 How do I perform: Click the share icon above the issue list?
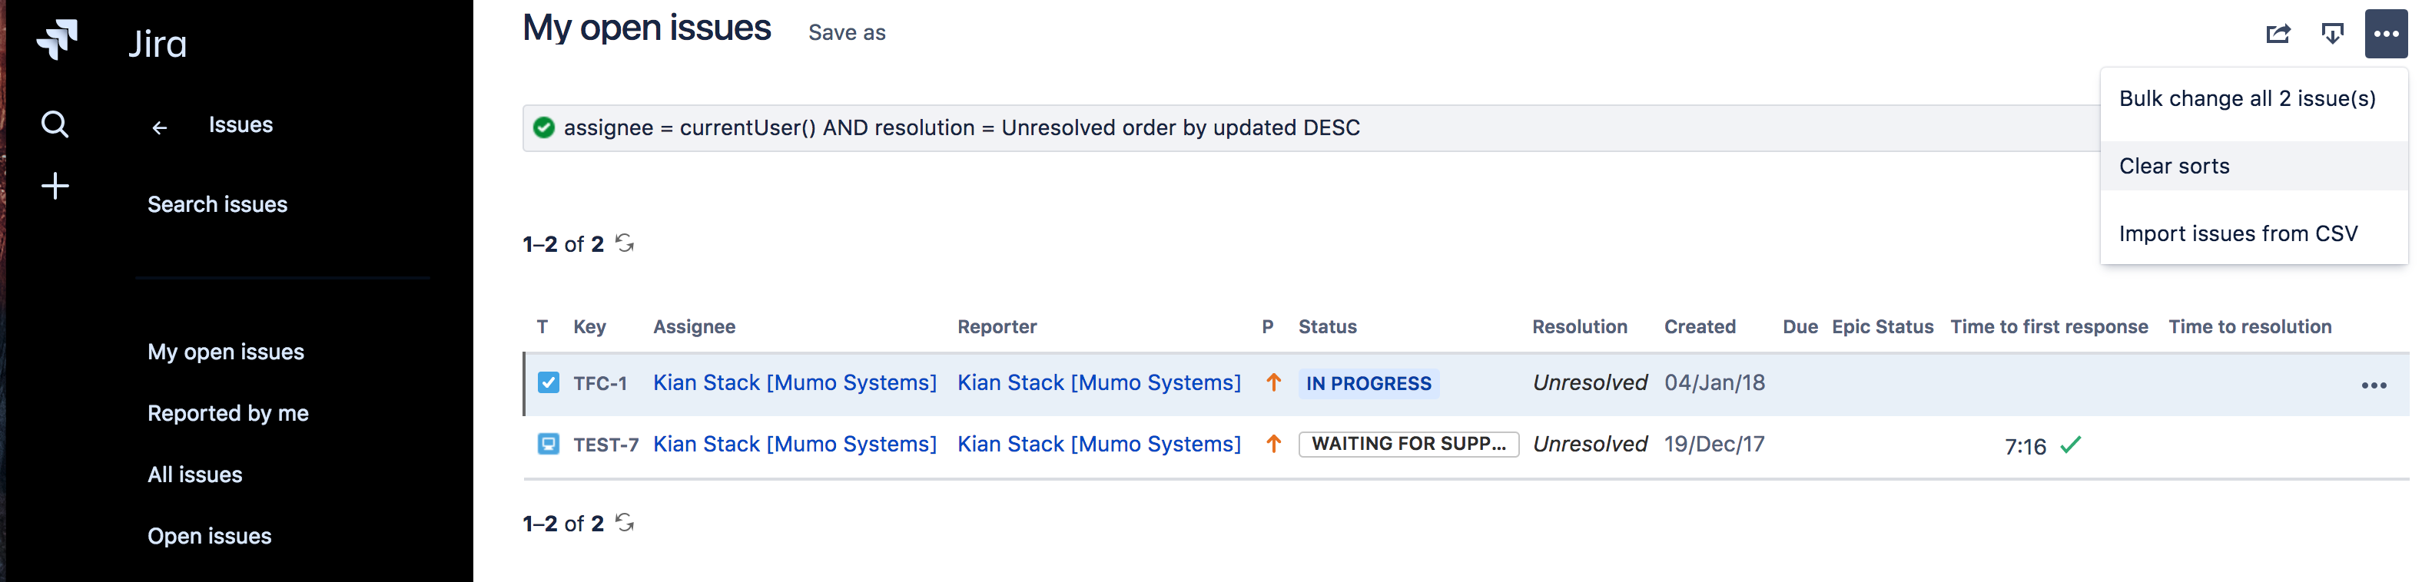click(x=2278, y=33)
